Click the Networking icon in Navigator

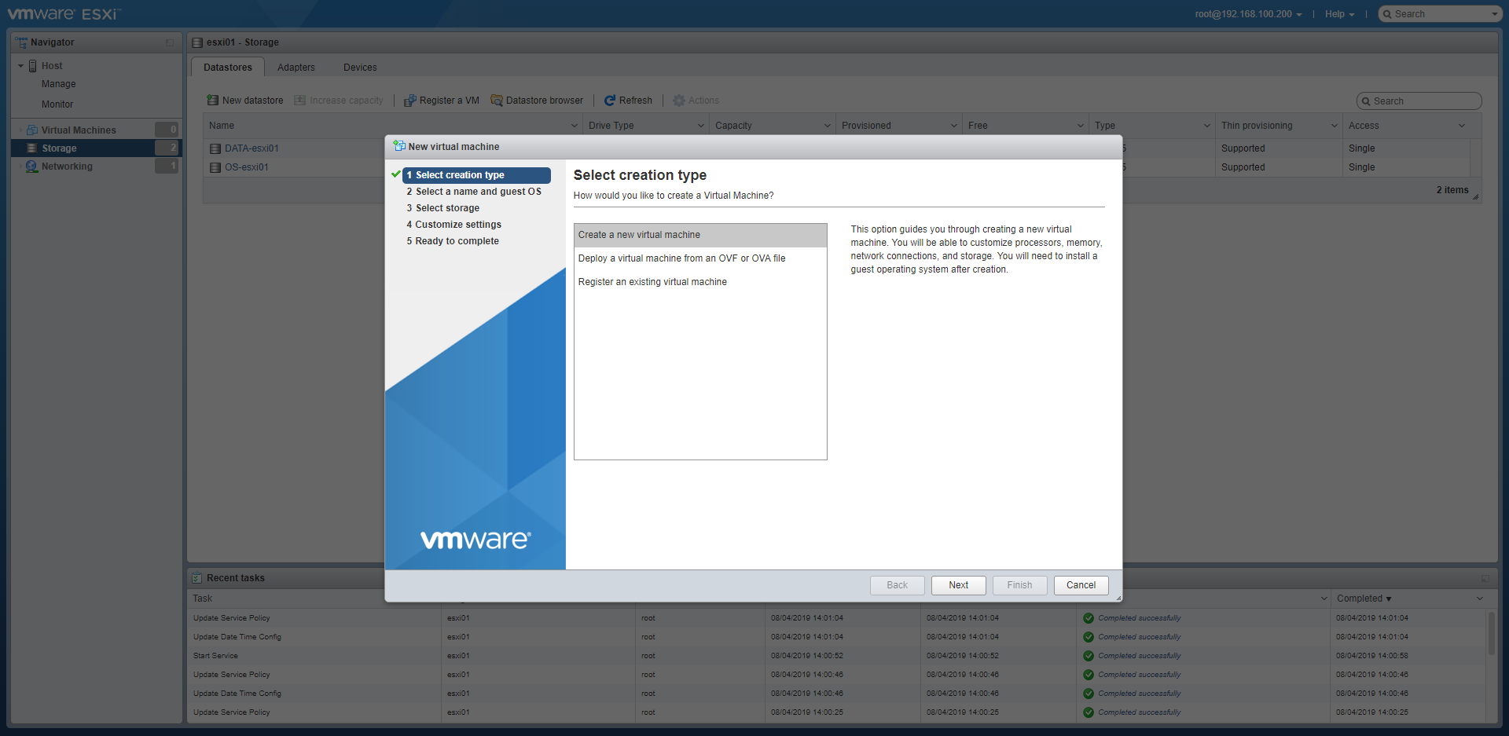coord(32,167)
